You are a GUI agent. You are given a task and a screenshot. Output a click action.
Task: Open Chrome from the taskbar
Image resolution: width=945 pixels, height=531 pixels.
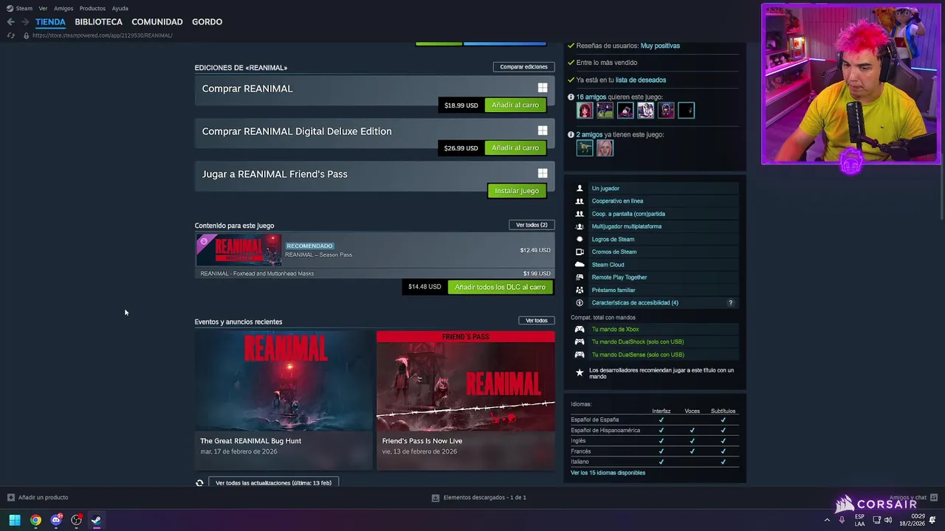(35, 520)
